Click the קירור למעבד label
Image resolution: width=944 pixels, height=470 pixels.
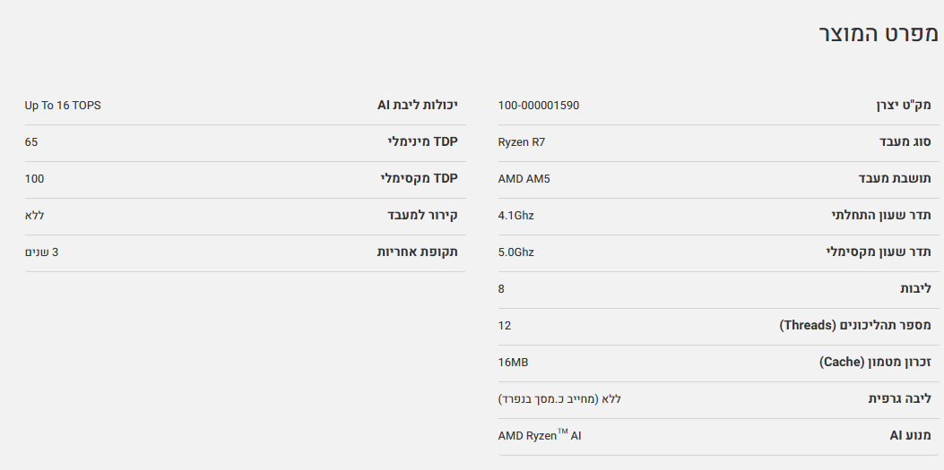tap(422, 216)
